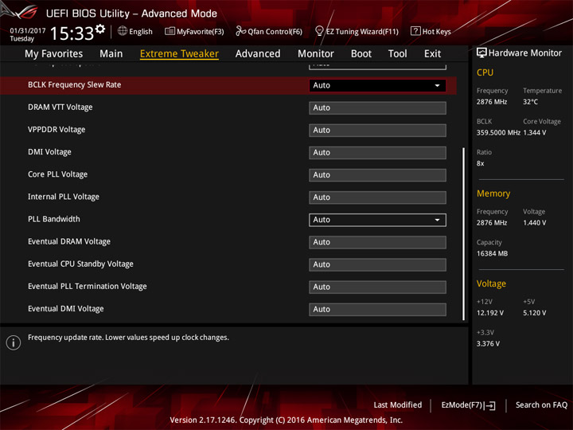Click Eventual CPU Standby Voltage field
Screen dimensions: 573x430
(x=377, y=264)
